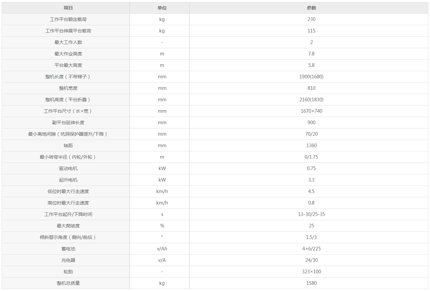Select the 整机宽度 row label

68,88
